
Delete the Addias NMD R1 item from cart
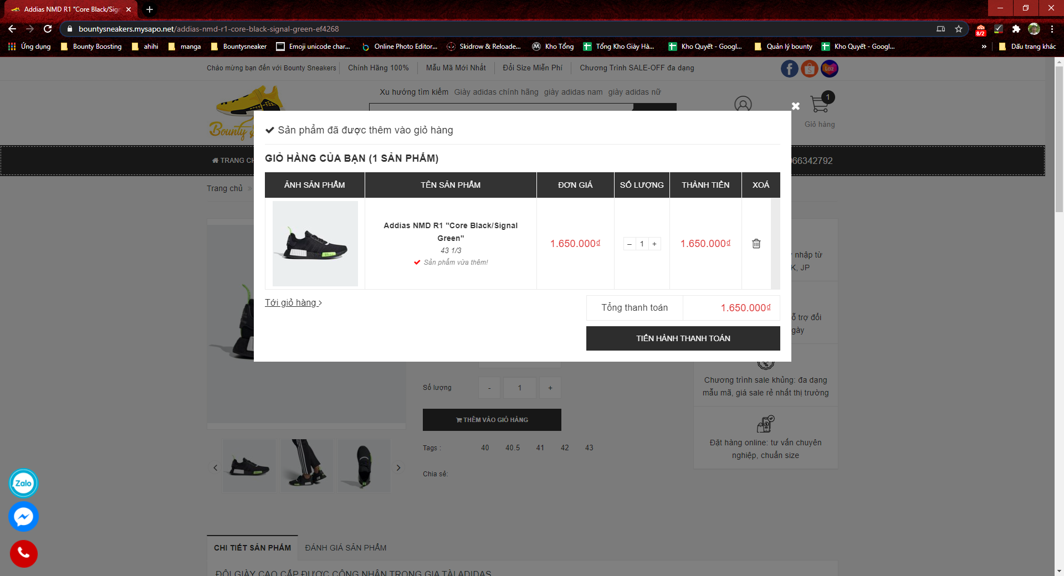point(756,244)
